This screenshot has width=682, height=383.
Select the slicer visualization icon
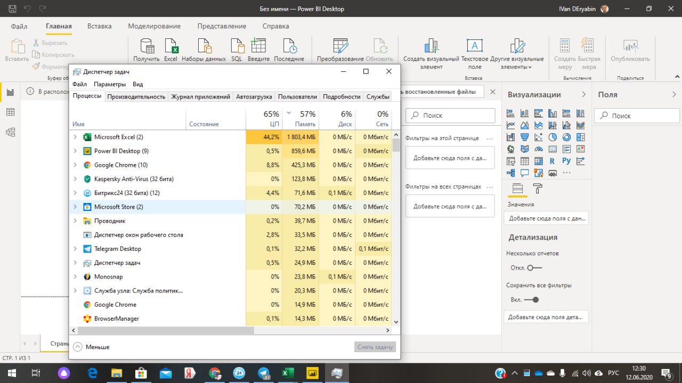coord(510,161)
